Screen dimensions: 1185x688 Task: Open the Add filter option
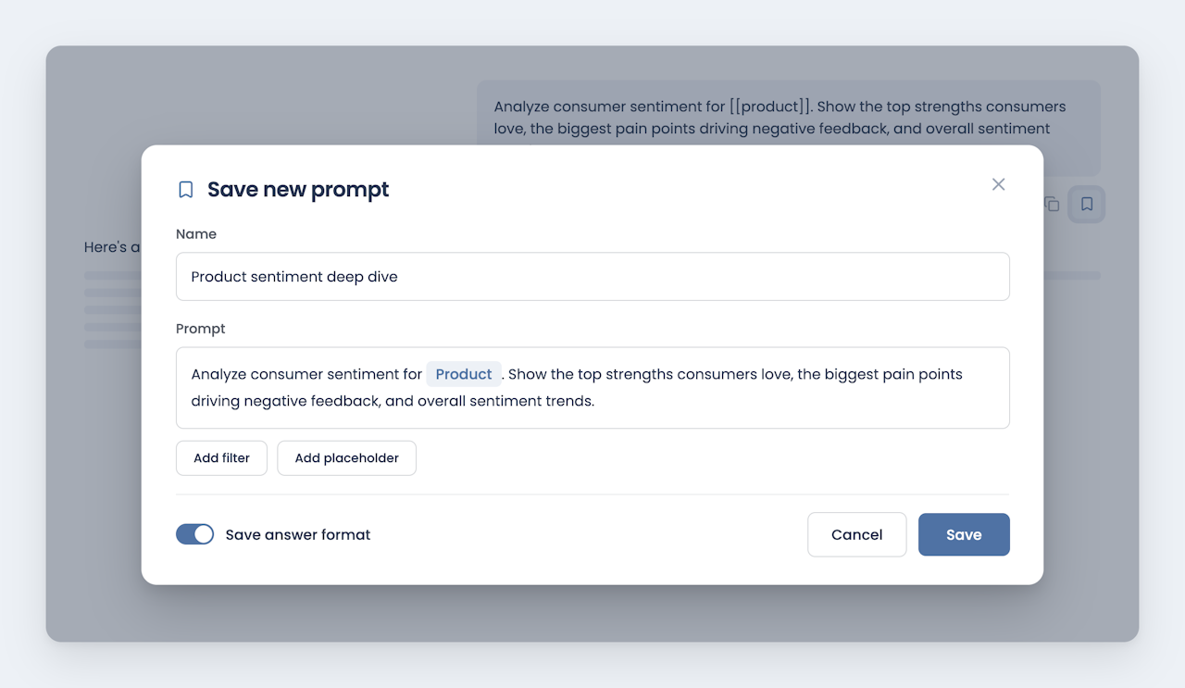point(221,458)
